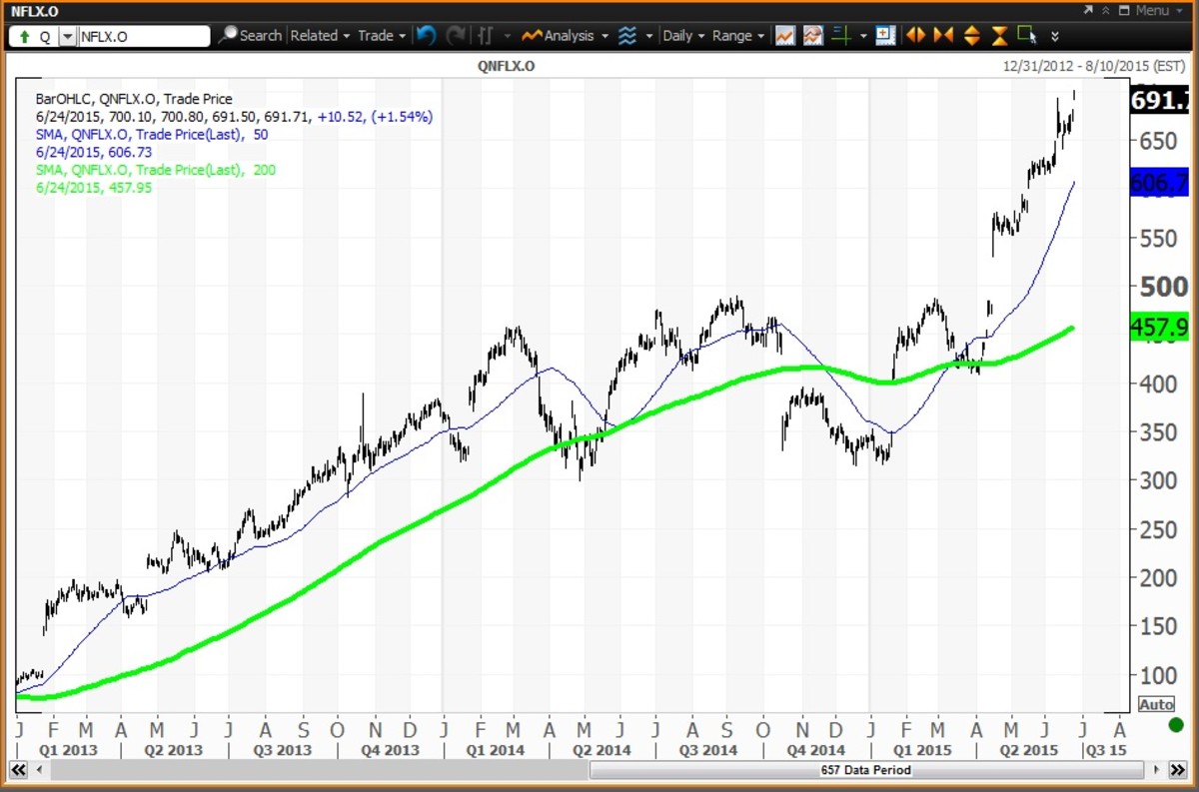
Task: Open the Analysis menu
Action: point(563,35)
